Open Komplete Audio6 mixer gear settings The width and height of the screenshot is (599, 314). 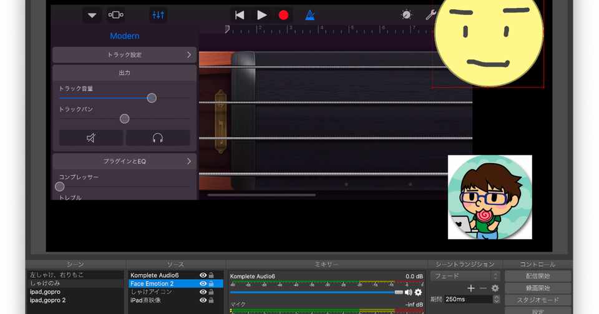(x=418, y=292)
